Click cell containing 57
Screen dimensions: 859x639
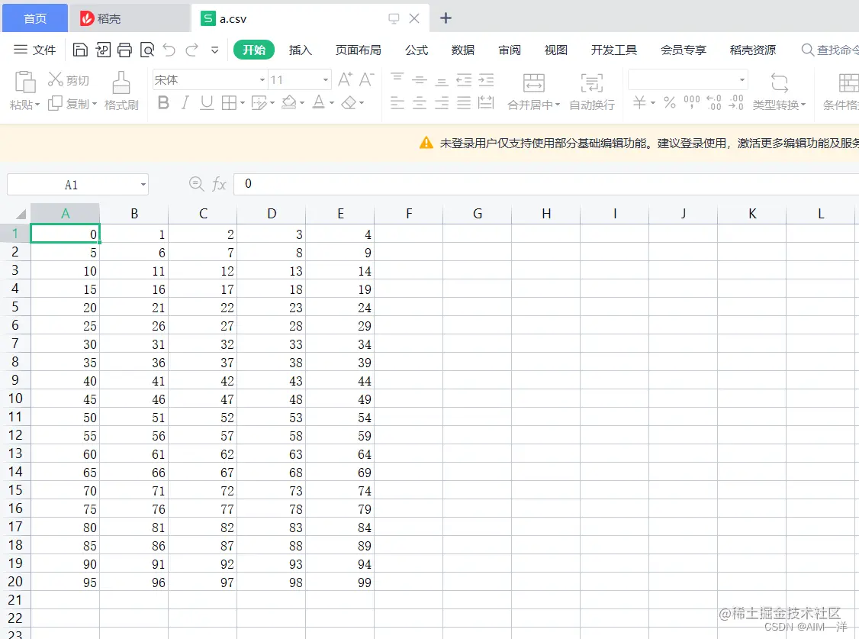[203, 436]
